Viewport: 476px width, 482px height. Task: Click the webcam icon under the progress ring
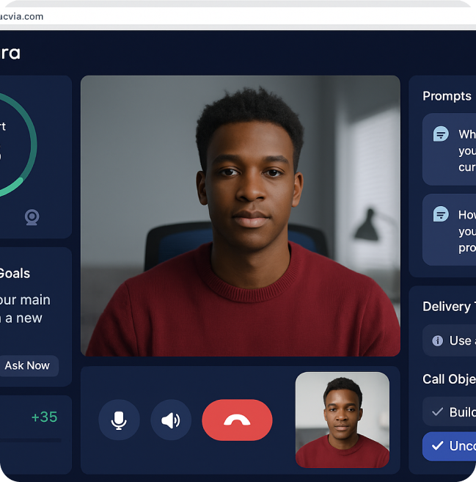coord(32,217)
